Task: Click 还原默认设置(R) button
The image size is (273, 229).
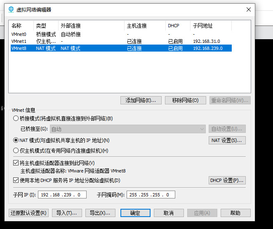Action: click(28, 213)
